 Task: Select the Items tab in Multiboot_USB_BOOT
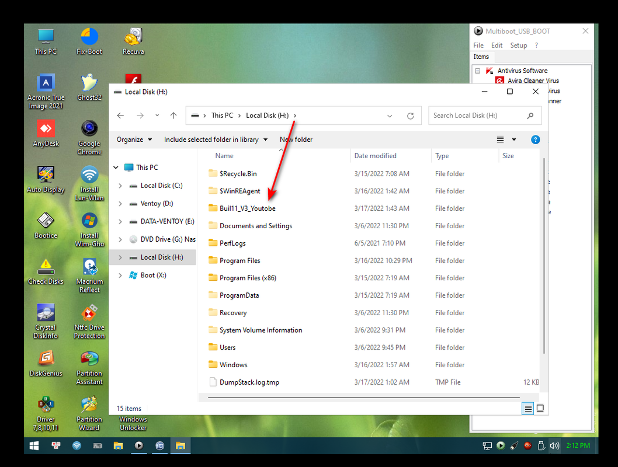[x=481, y=57]
